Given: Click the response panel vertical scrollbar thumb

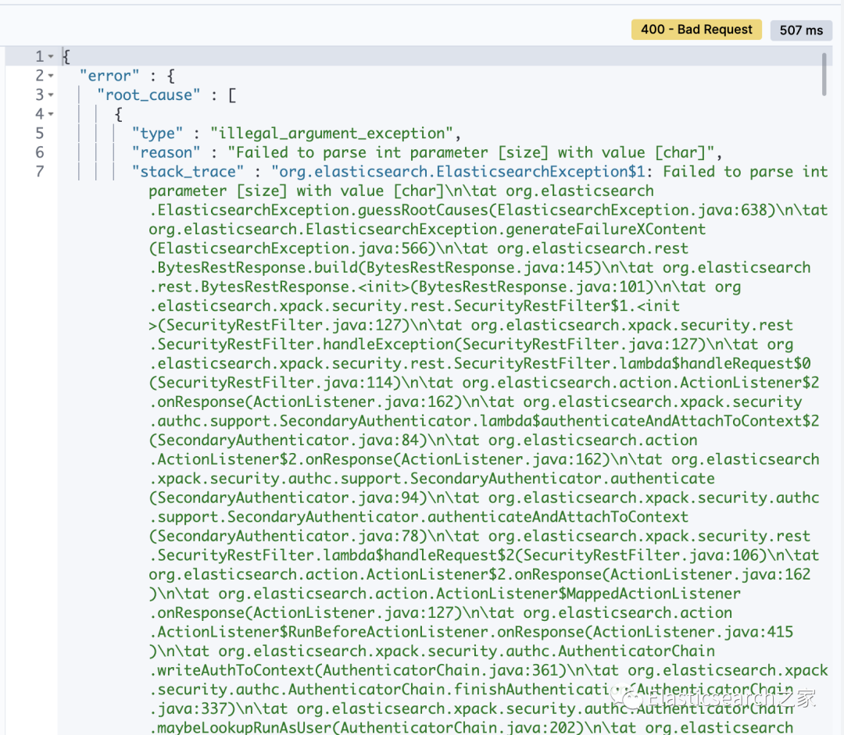Looking at the screenshot, I should (x=824, y=74).
